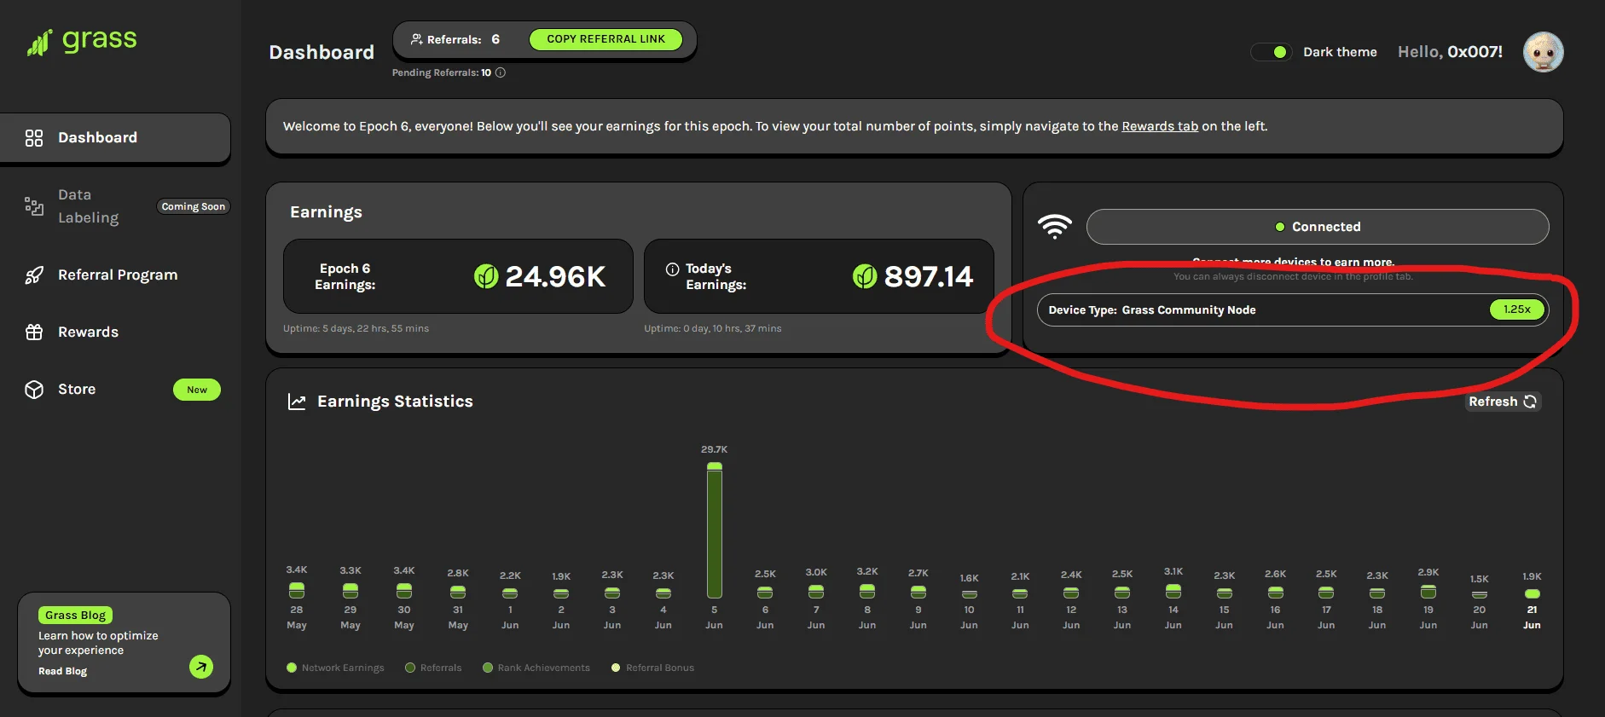Open the user profile avatar
This screenshot has height=717, width=1605.
pyautogui.click(x=1543, y=52)
